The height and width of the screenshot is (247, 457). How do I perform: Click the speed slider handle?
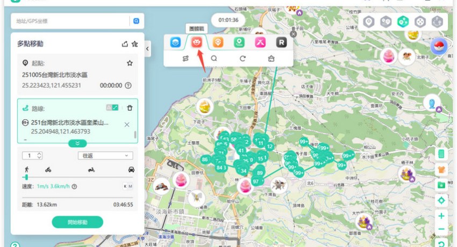point(26,177)
